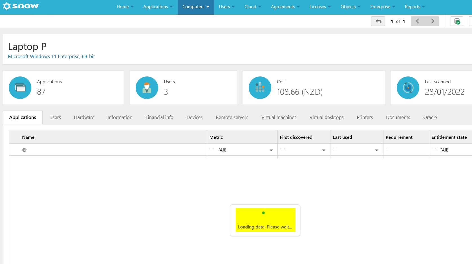The height and width of the screenshot is (264, 472).
Task: Open the First discovered date filter dropdown
Action: [324, 150]
